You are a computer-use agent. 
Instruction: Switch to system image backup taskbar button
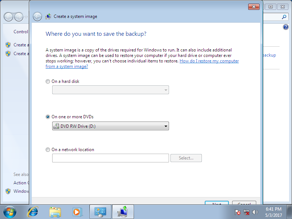[123, 212]
